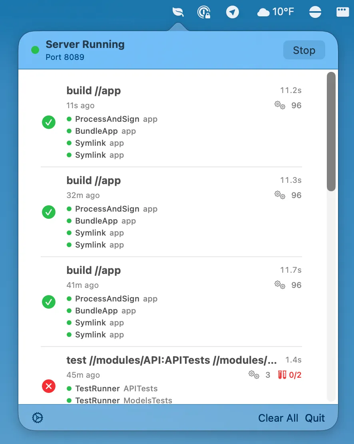Stop the running server
Viewport: 354px width, 444px height.
(x=304, y=50)
